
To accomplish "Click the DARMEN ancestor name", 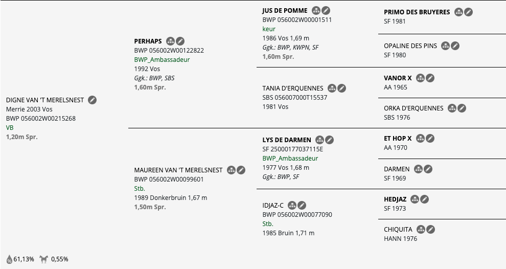I will 397,169.
